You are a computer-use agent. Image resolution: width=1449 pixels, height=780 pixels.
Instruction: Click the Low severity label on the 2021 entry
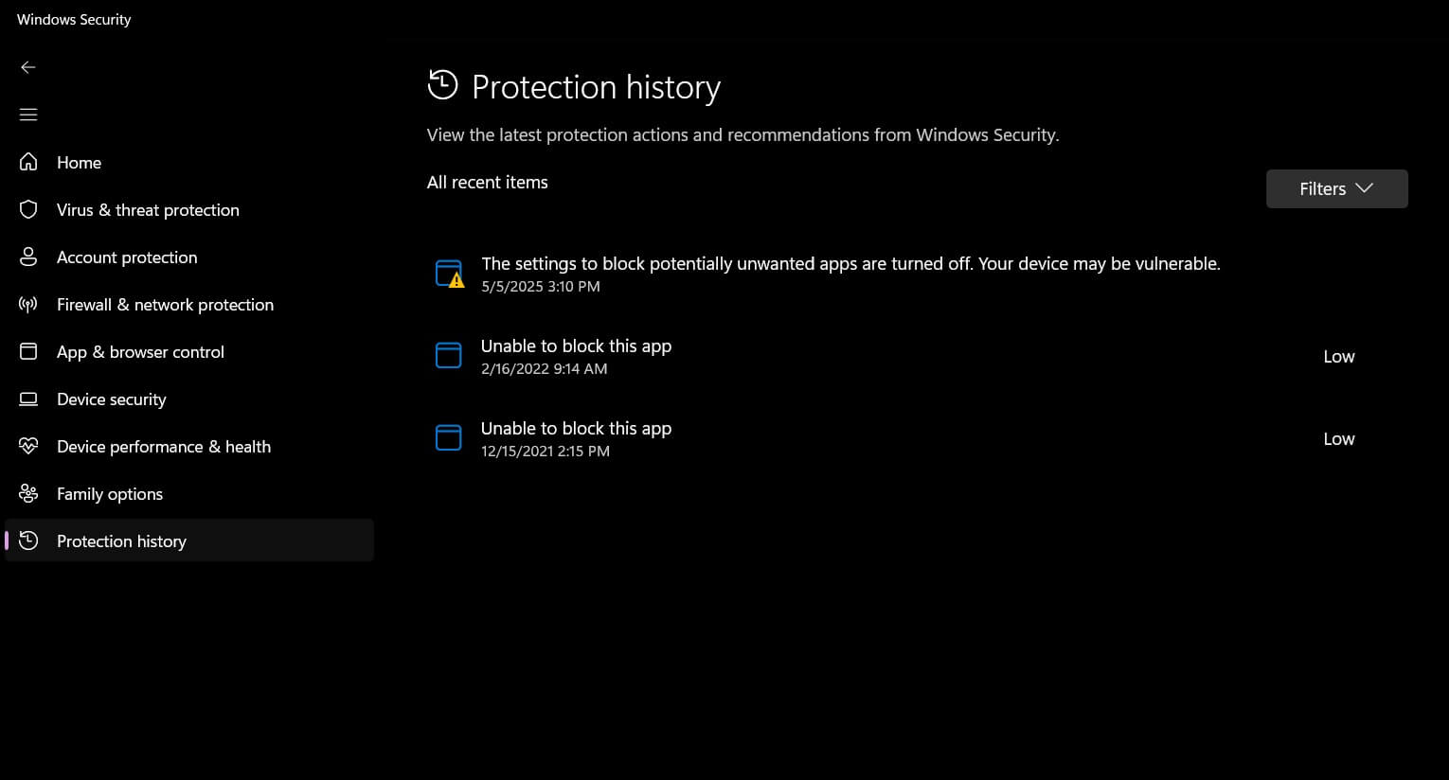(x=1338, y=437)
